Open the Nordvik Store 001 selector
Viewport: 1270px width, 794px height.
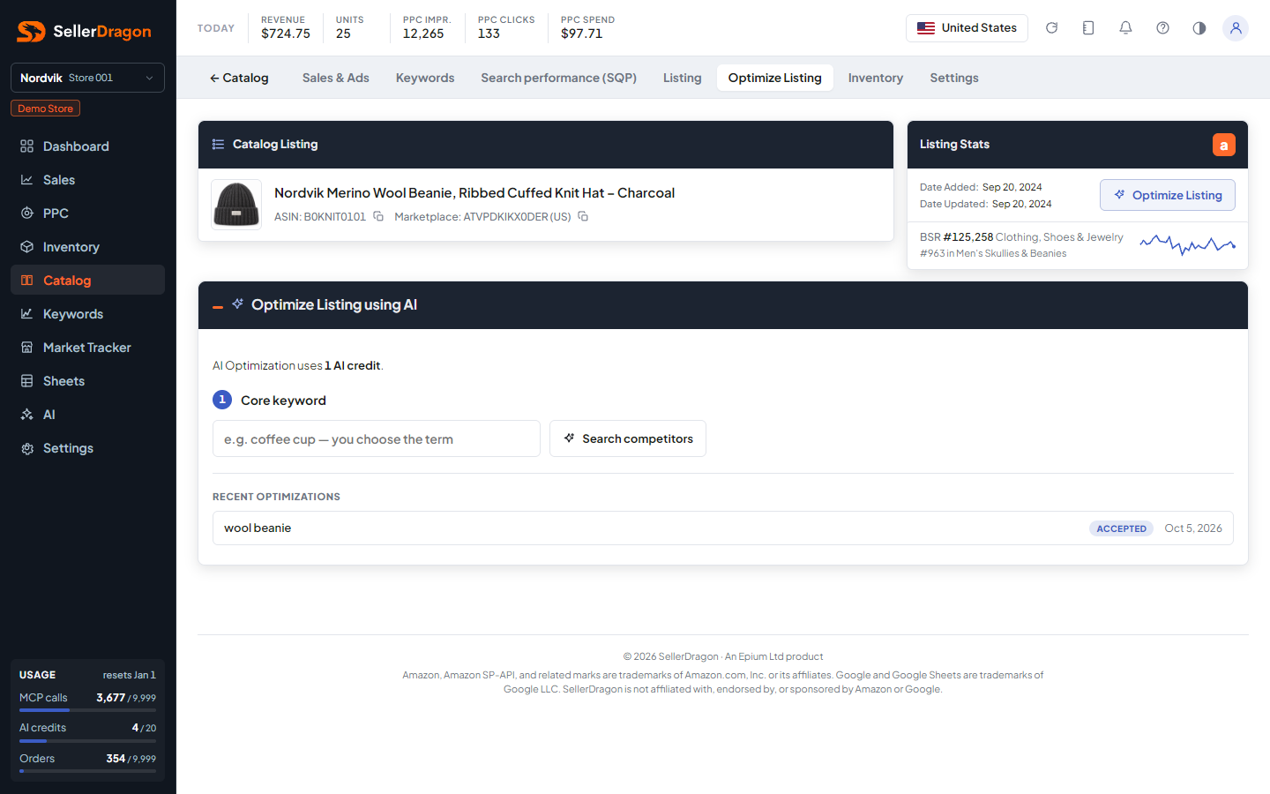(x=87, y=78)
